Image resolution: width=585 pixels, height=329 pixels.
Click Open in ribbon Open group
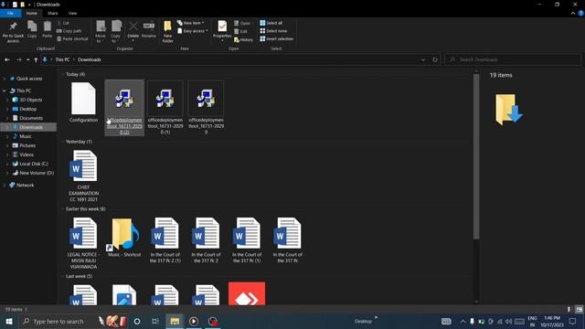pos(242,23)
